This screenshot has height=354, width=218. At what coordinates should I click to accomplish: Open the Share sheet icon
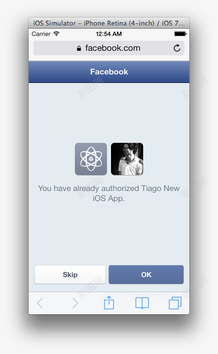click(109, 303)
